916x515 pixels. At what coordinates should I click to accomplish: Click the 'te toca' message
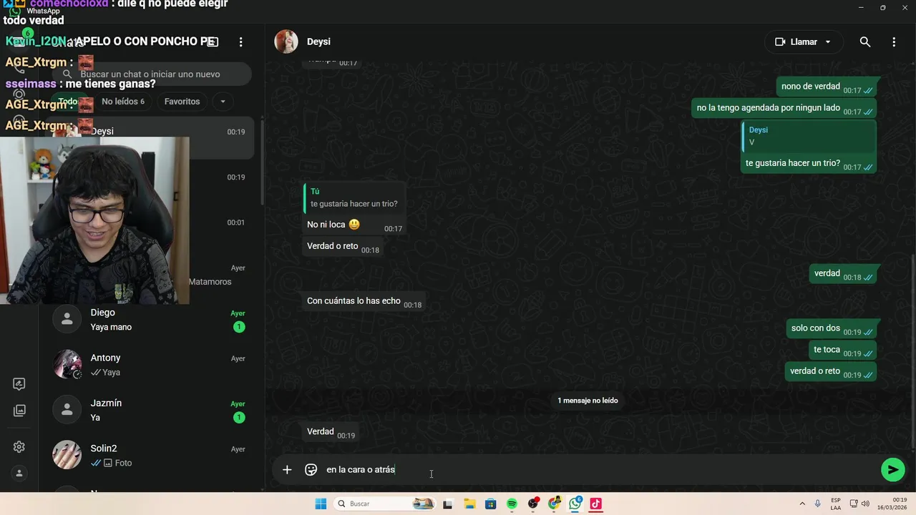[x=842, y=350]
